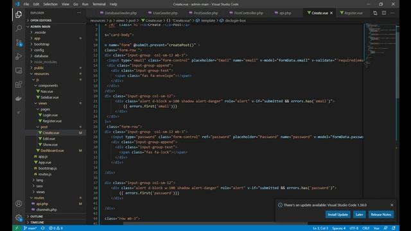411x231 pixels.
Task: Click the horizontal editor scrollbar
Action: pos(215,223)
